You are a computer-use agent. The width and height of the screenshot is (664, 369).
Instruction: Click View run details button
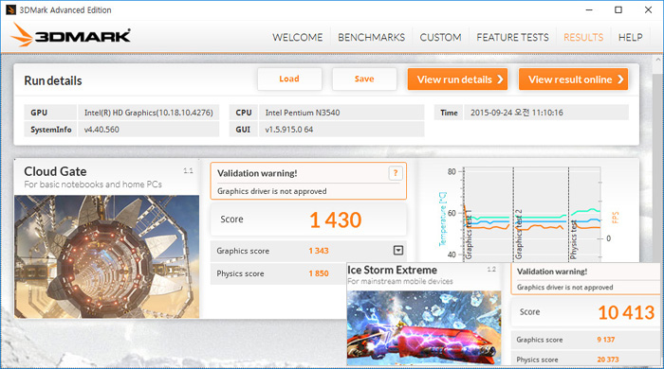(457, 79)
